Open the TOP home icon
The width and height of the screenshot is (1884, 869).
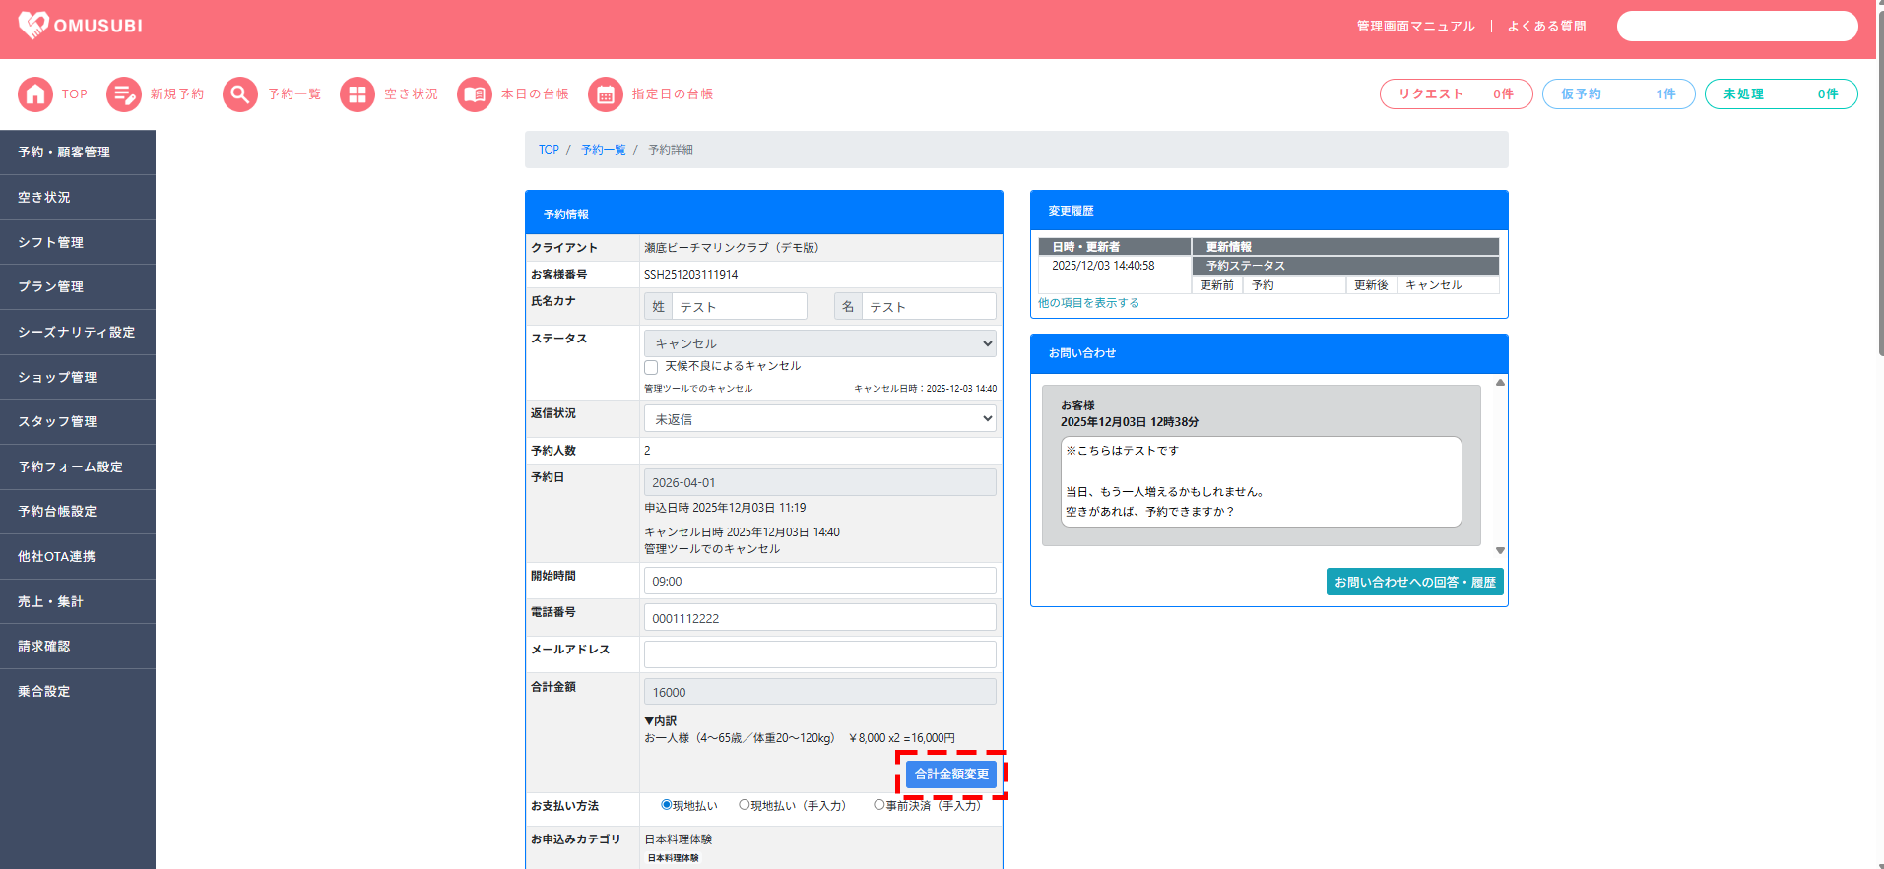point(35,94)
